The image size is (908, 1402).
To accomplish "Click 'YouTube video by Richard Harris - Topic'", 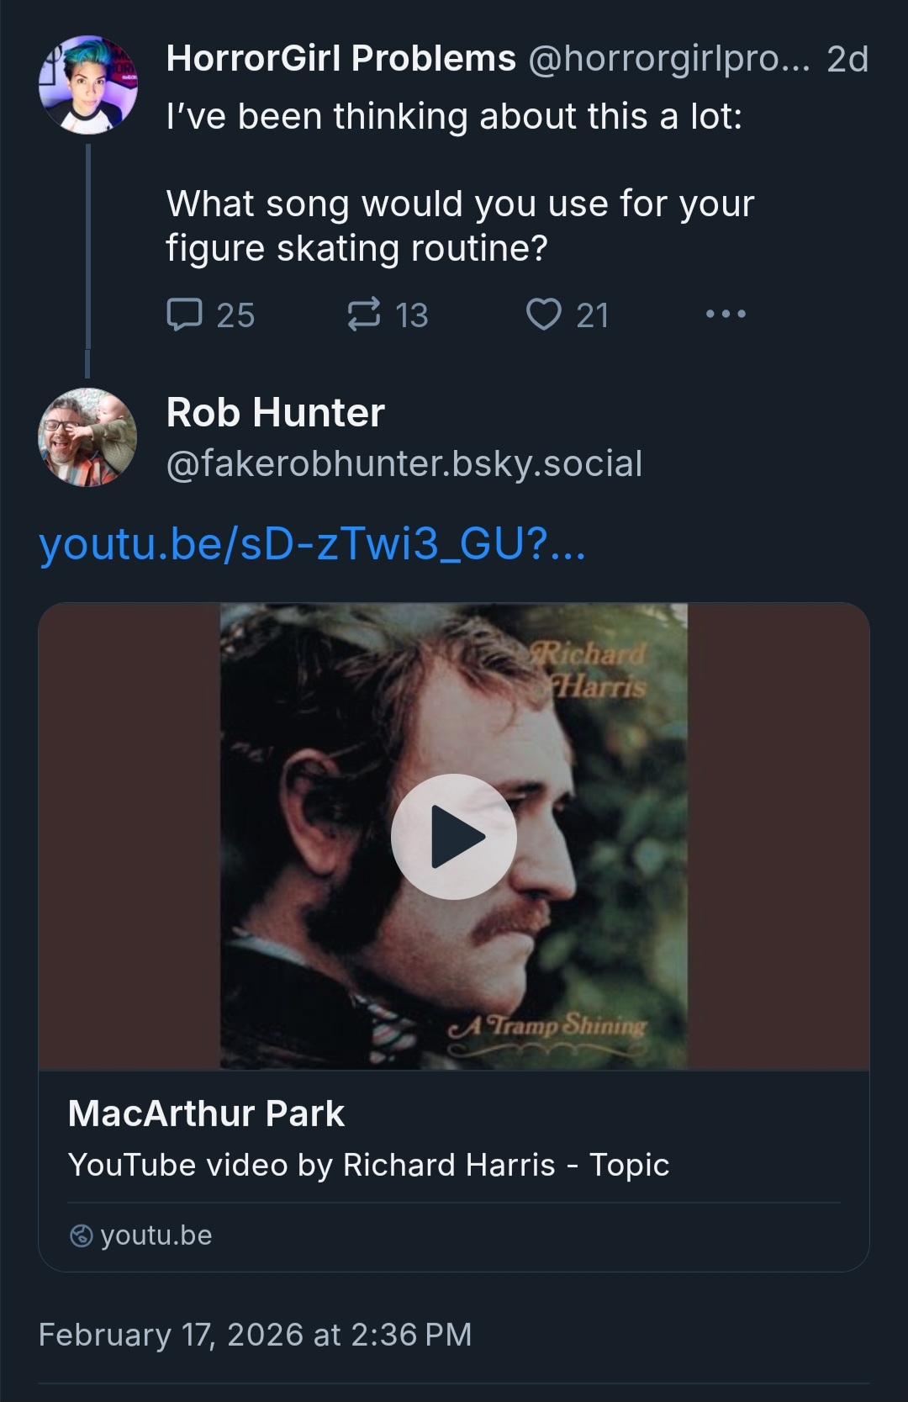I will (x=368, y=1165).
